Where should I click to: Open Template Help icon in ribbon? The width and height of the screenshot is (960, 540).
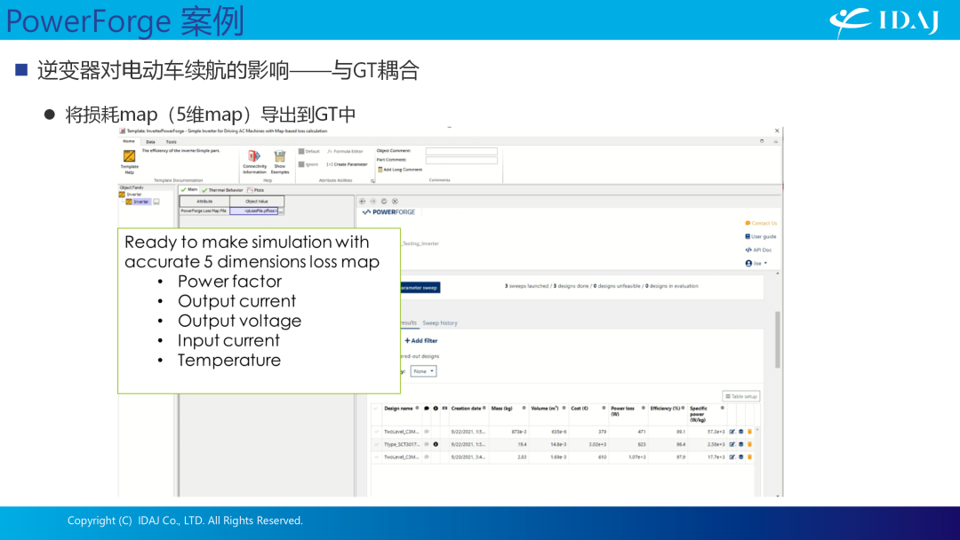tap(129, 157)
